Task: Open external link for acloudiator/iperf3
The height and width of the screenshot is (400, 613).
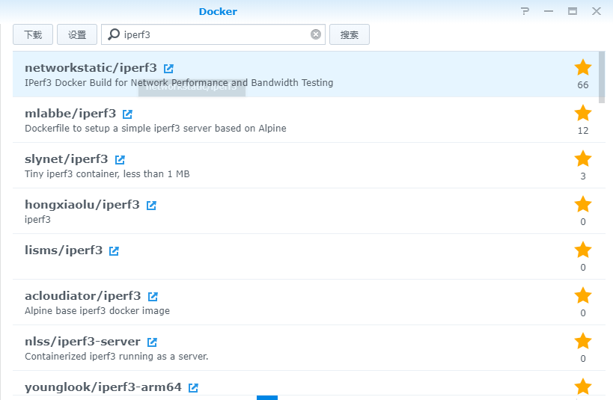Action: point(153,297)
